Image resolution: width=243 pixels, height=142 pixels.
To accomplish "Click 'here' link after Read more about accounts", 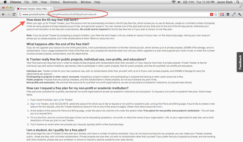I will (158, 107).
